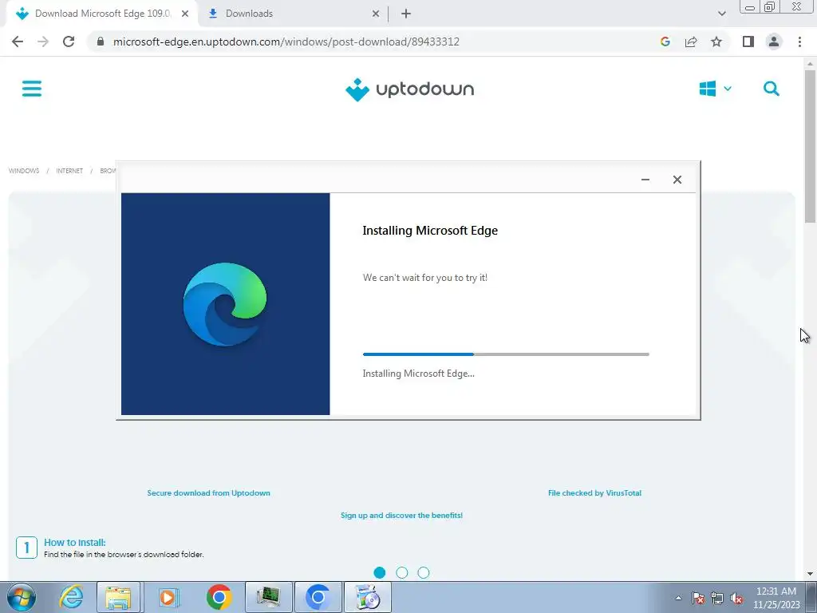Reload the current page
Screen dimensions: 817x613
coord(69,42)
